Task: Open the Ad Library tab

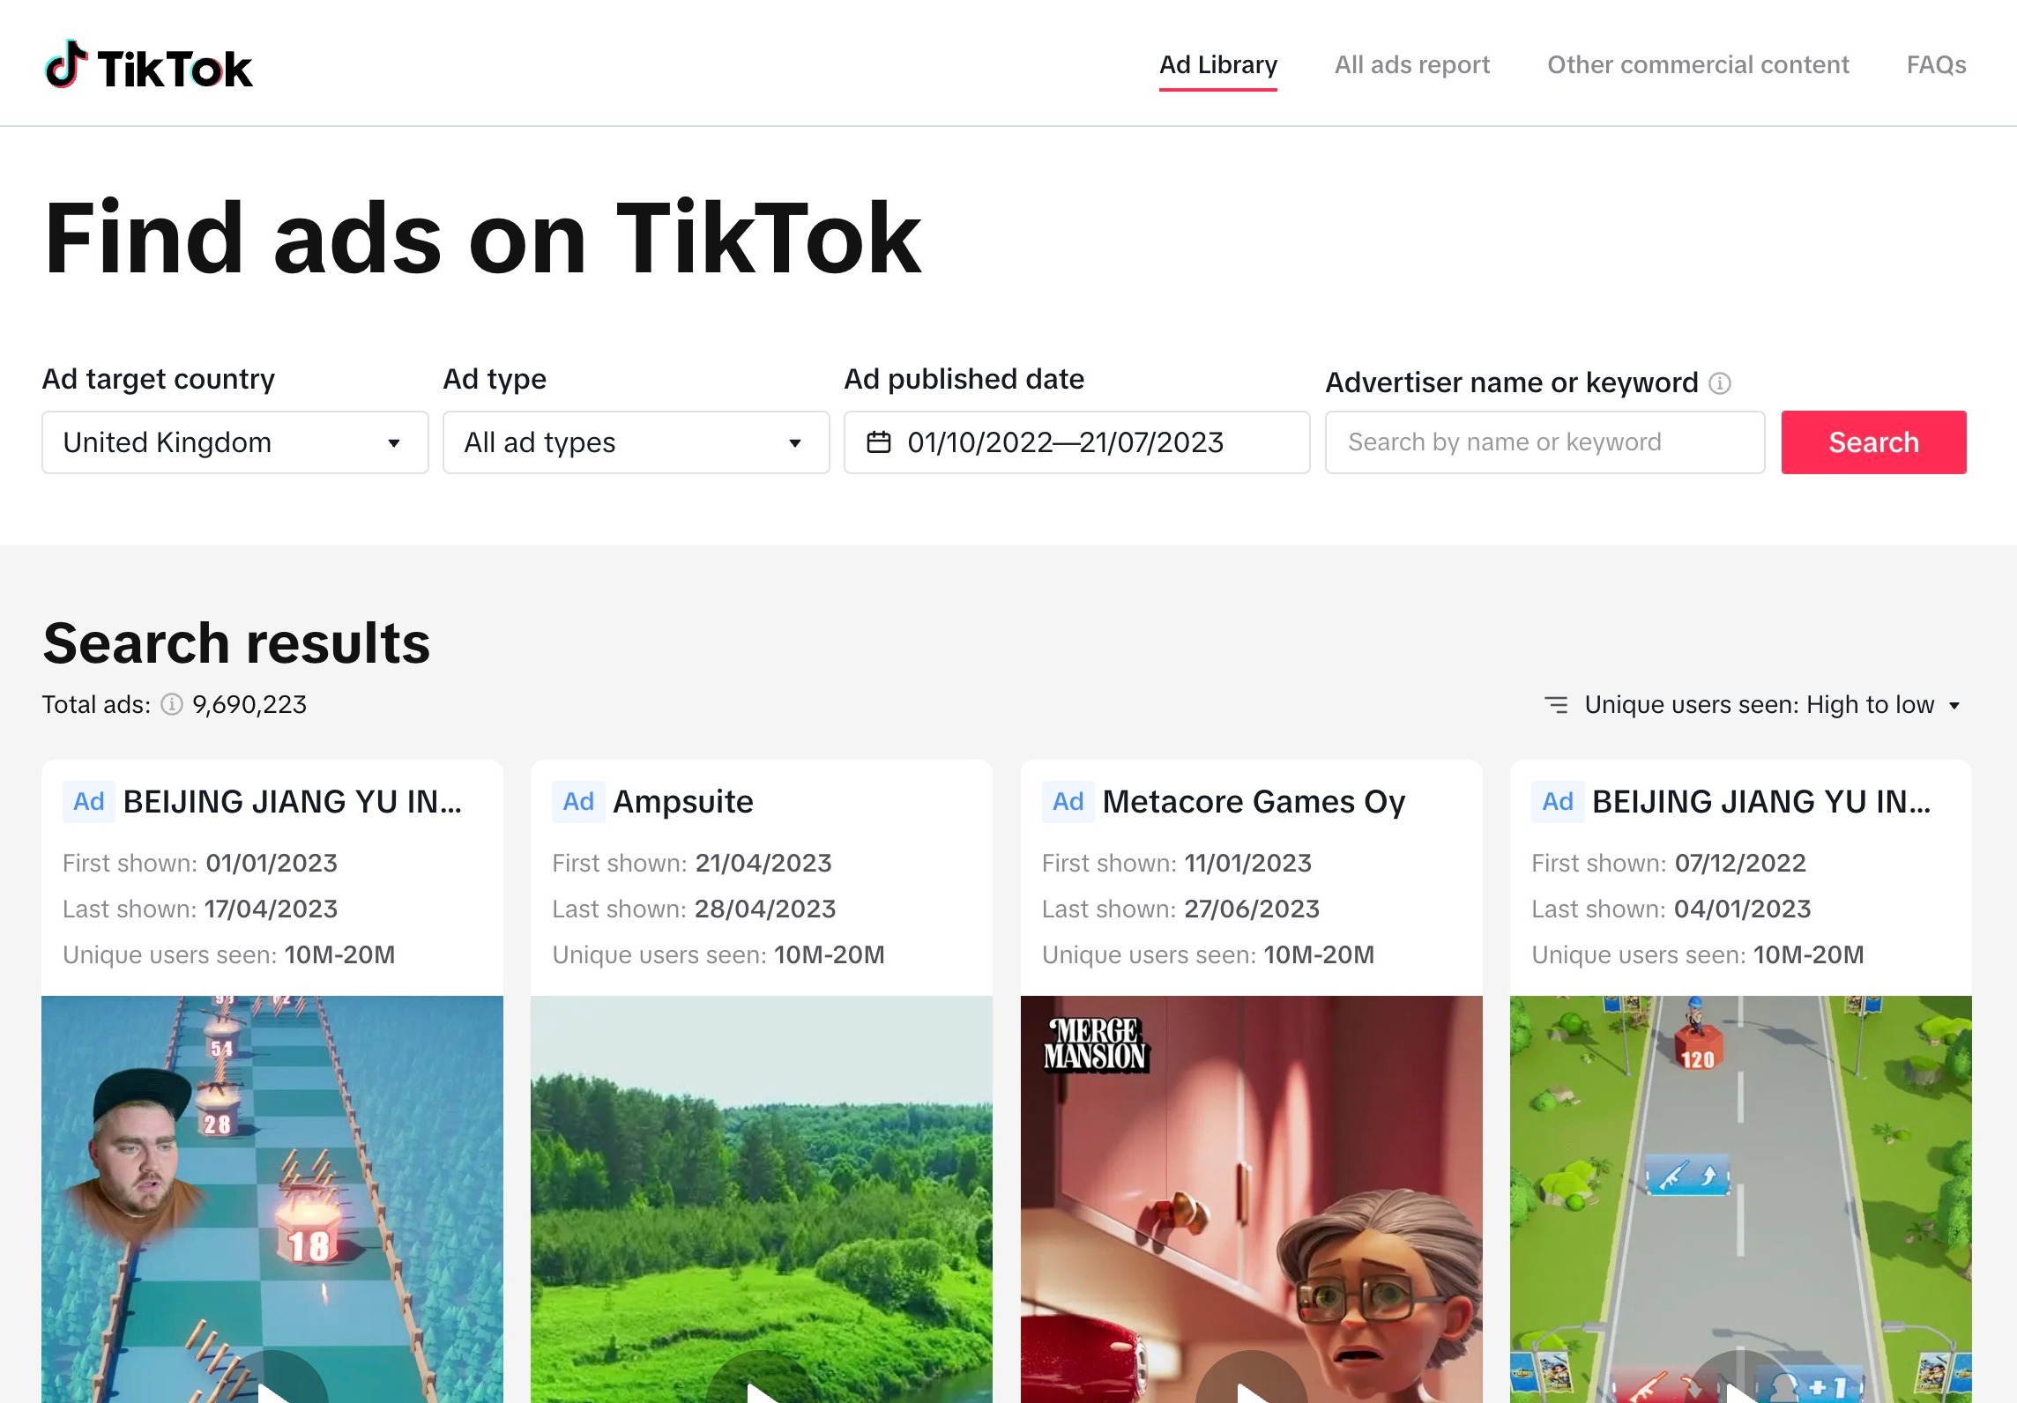Action: (1217, 64)
